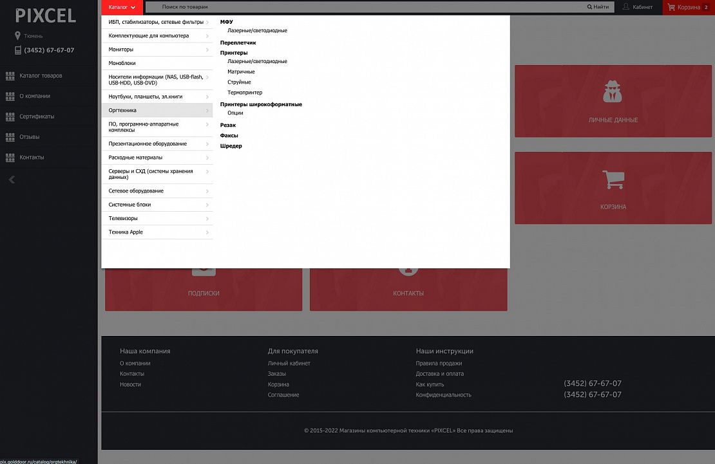Click the grid icon beside Каталог товаров
This screenshot has height=464, width=715.
point(10,76)
